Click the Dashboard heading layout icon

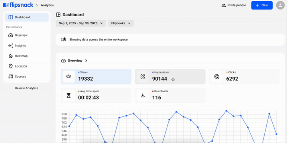[58, 15]
